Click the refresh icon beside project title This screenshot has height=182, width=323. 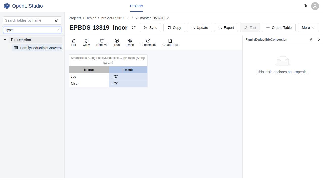click(x=134, y=28)
